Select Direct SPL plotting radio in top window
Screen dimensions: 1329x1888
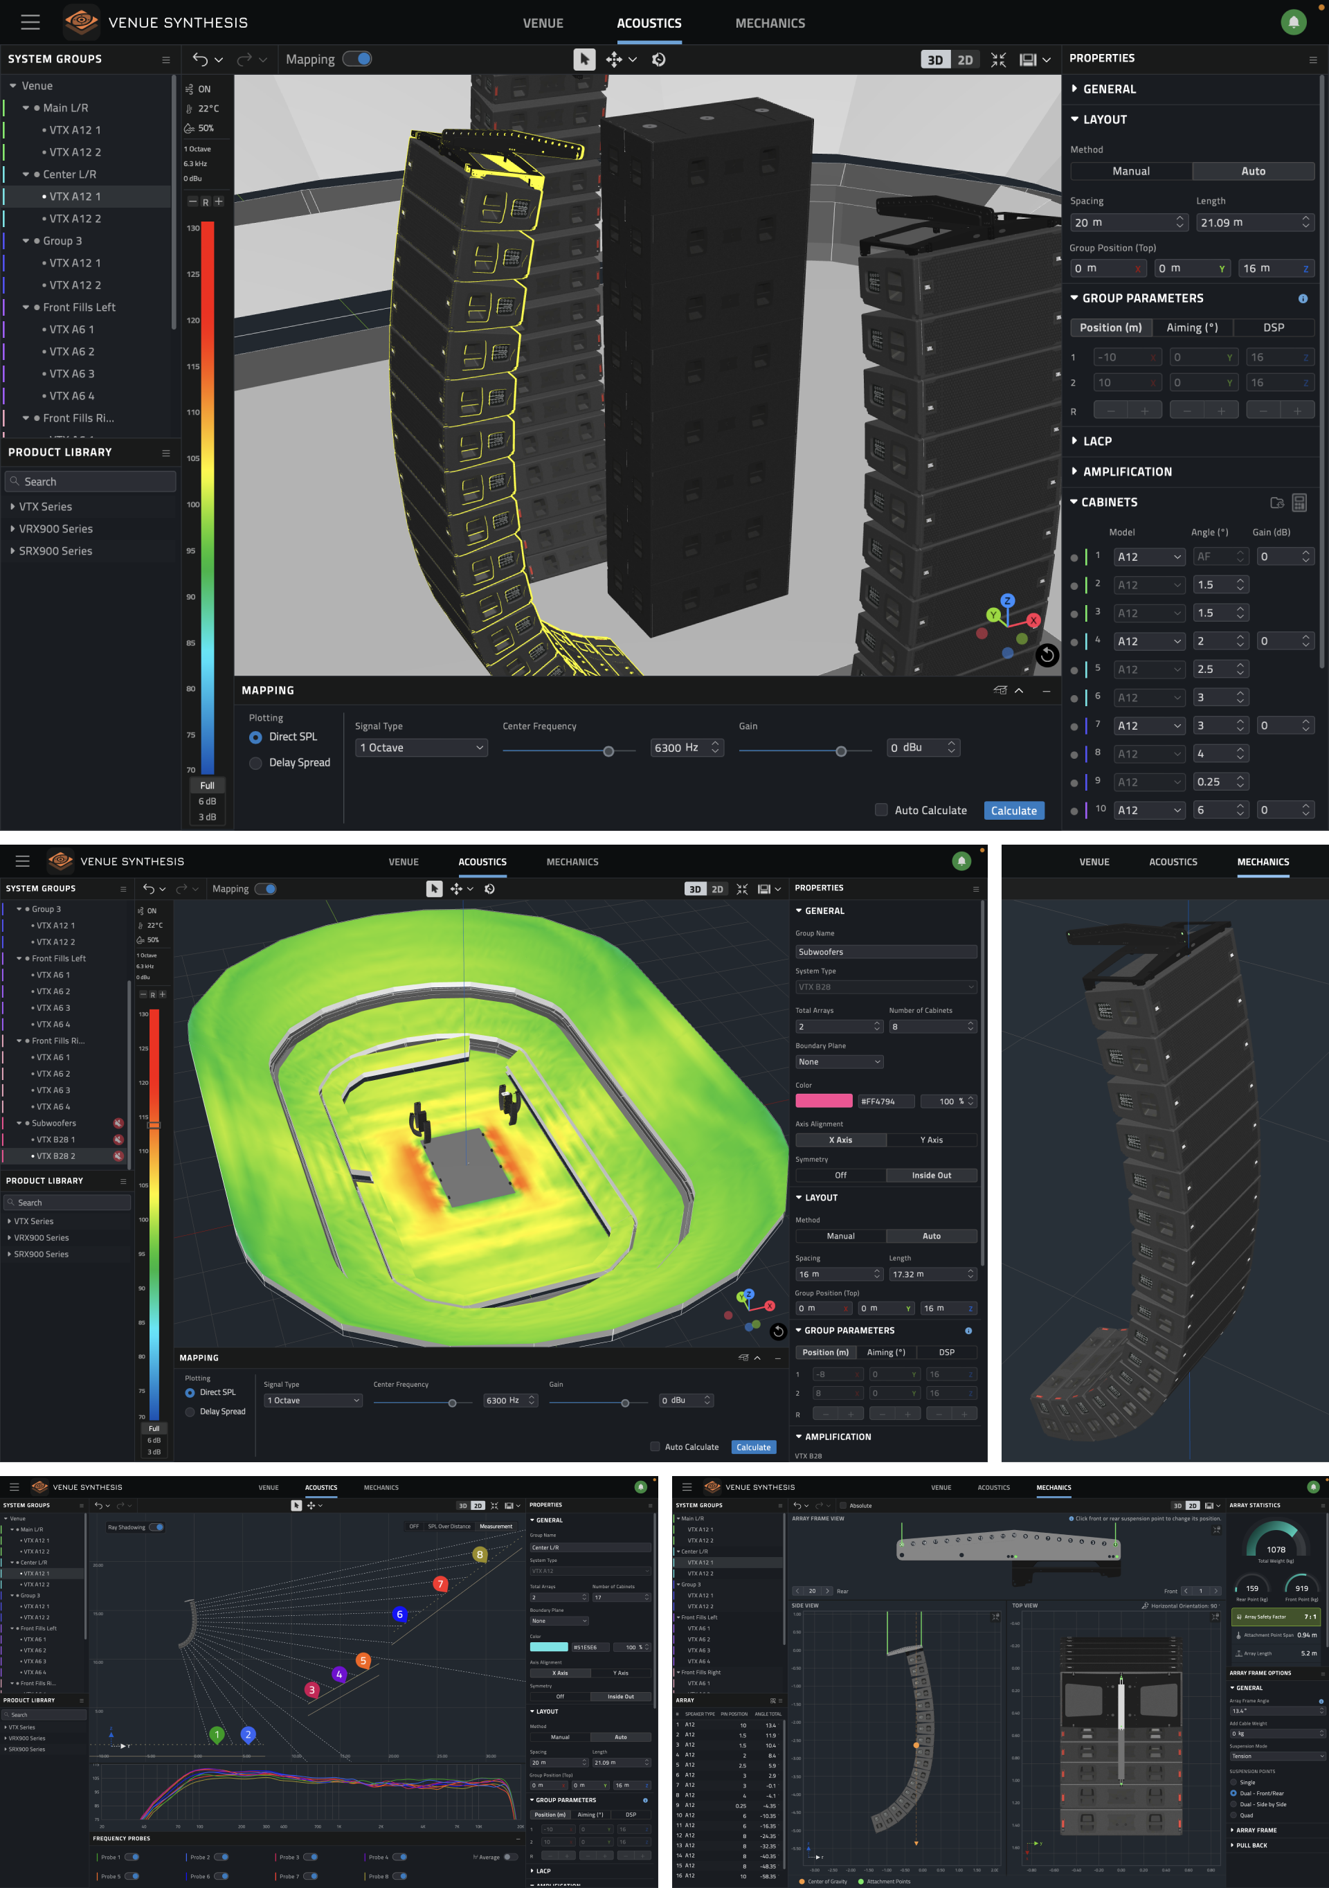[x=255, y=737]
